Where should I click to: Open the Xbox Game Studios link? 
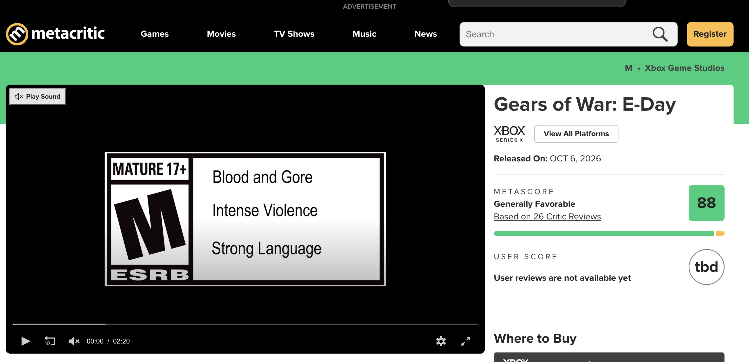[684, 68]
